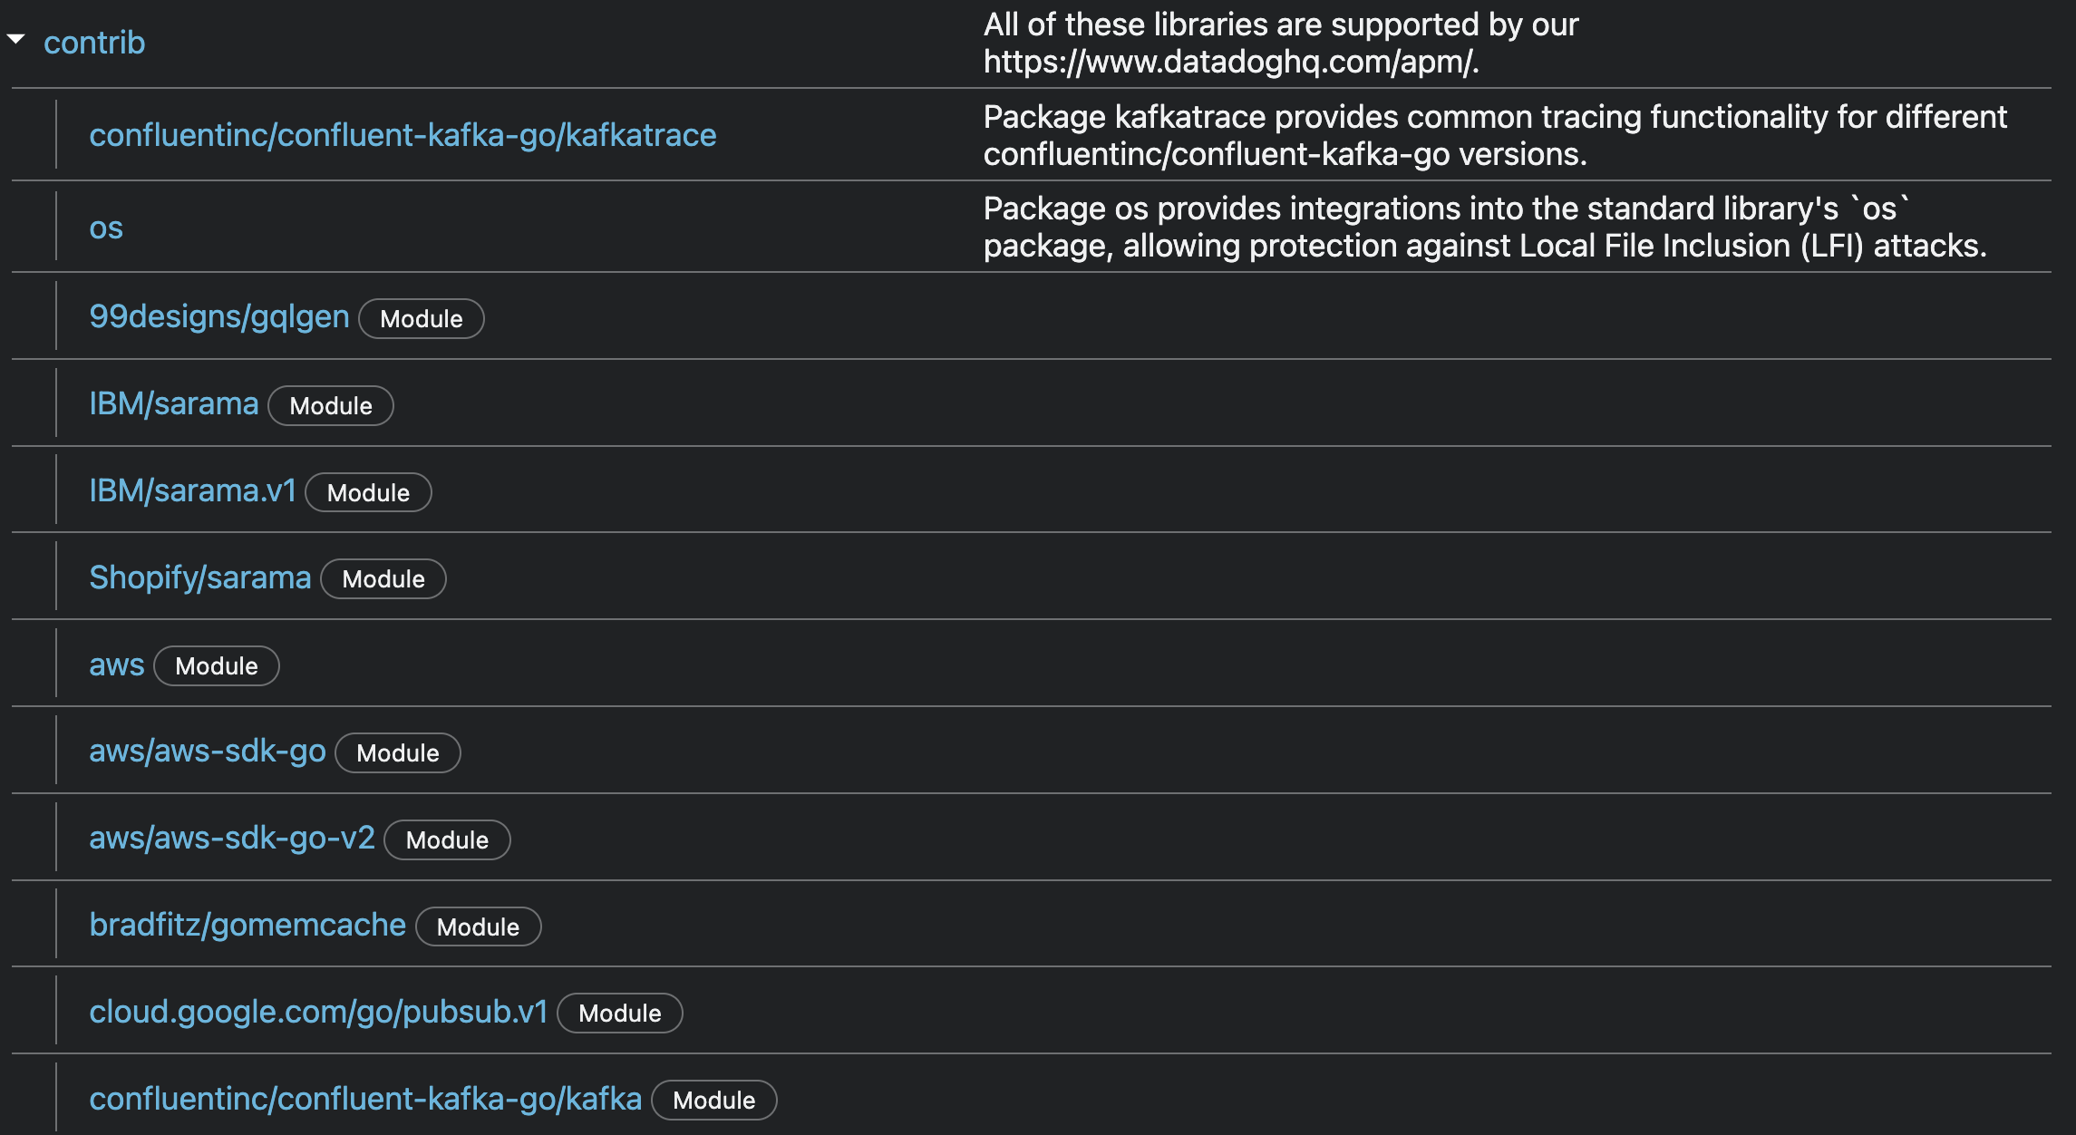
Task: Open the Shopify/sarama module link
Action: [x=200, y=577]
